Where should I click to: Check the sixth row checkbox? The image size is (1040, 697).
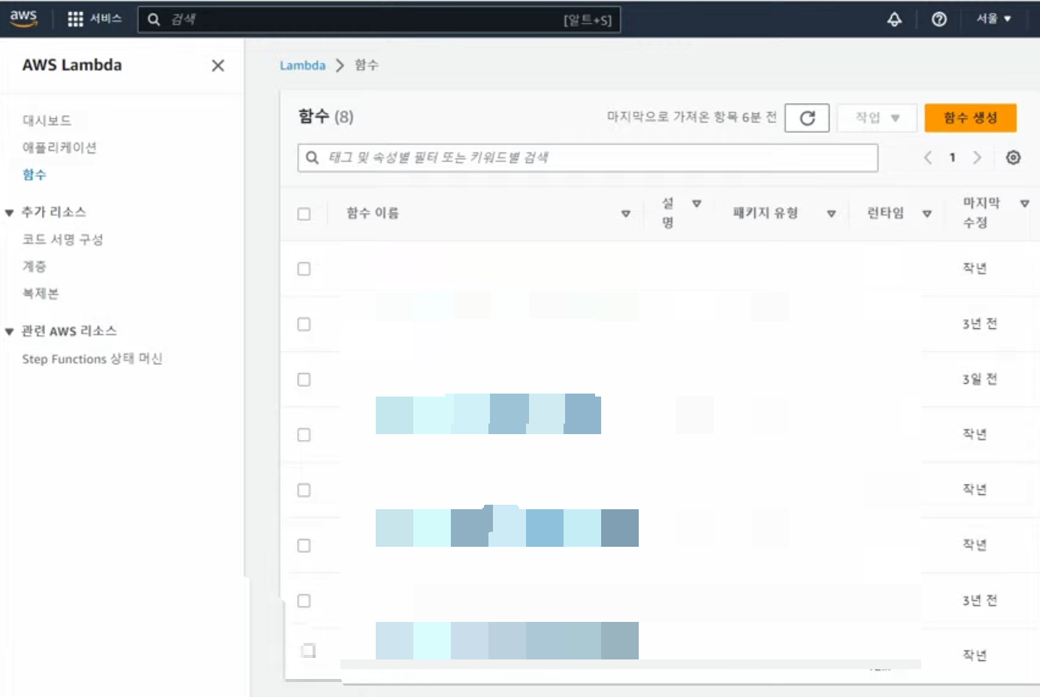coord(304,545)
